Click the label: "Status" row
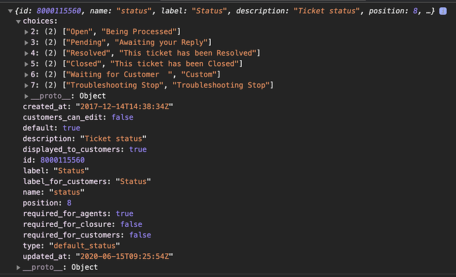The image size is (456, 277). pos(56,171)
